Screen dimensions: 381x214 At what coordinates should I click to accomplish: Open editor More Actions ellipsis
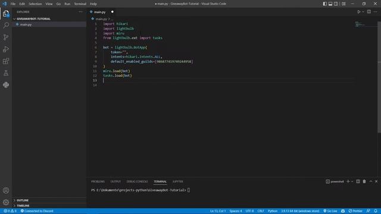pyautogui.click(x=376, y=12)
